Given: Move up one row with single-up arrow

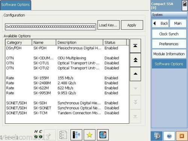Looking at the screenshot, I should (x=135, y=74).
